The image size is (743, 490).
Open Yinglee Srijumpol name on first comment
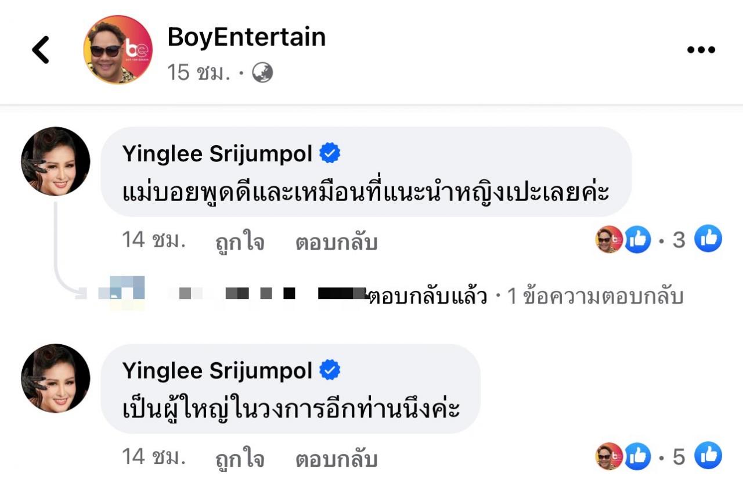(218, 154)
